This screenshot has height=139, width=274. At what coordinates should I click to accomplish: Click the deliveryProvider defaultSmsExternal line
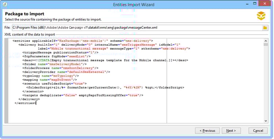[x=66, y=72]
